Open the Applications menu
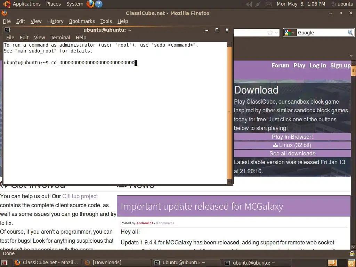 [26, 4]
